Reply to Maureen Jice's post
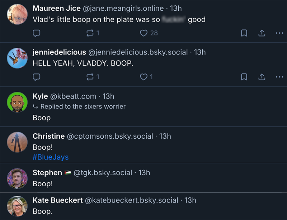Image resolution: width=287 pixels, height=220 pixels. (x=36, y=33)
